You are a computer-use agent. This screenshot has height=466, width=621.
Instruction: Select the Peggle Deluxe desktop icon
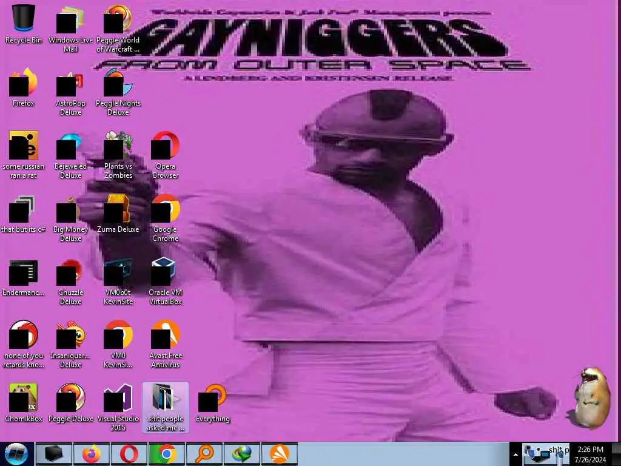pyautogui.click(x=70, y=403)
